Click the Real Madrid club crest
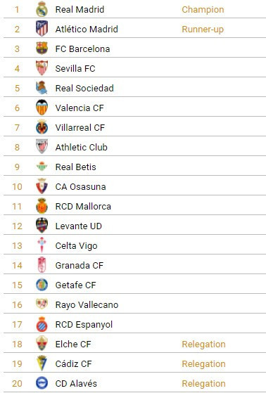This screenshot has width=266, height=393. click(42, 9)
